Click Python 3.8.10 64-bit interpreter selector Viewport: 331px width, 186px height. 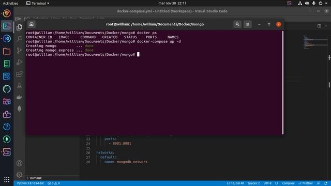click(31, 183)
